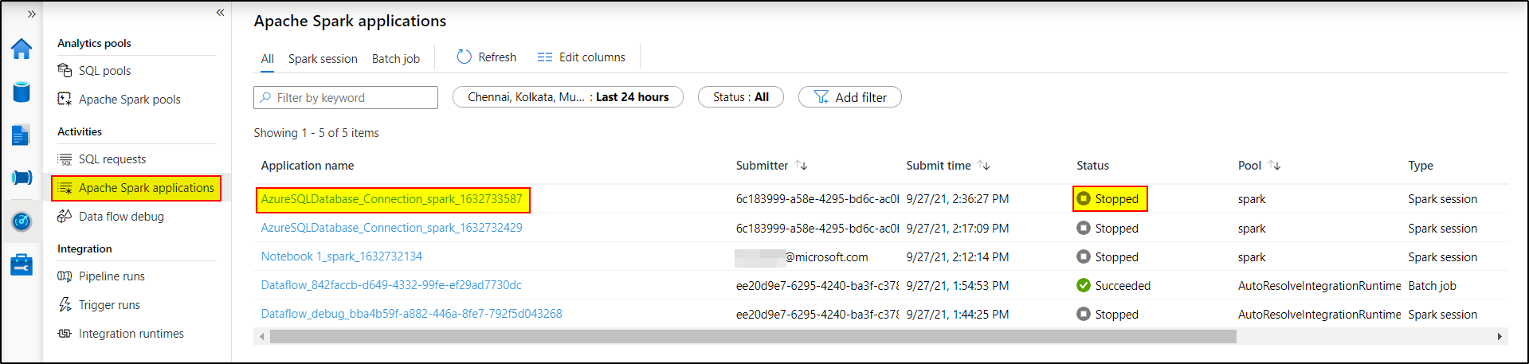This screenshot has width=1529, height=364.
Task: Click the scrollbar right arrow
Action: point(1500,337)
